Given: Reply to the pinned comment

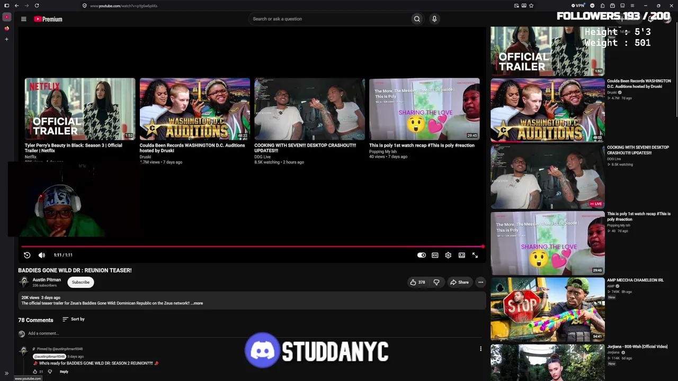Looking at the screenshot, I should point(64,371).
